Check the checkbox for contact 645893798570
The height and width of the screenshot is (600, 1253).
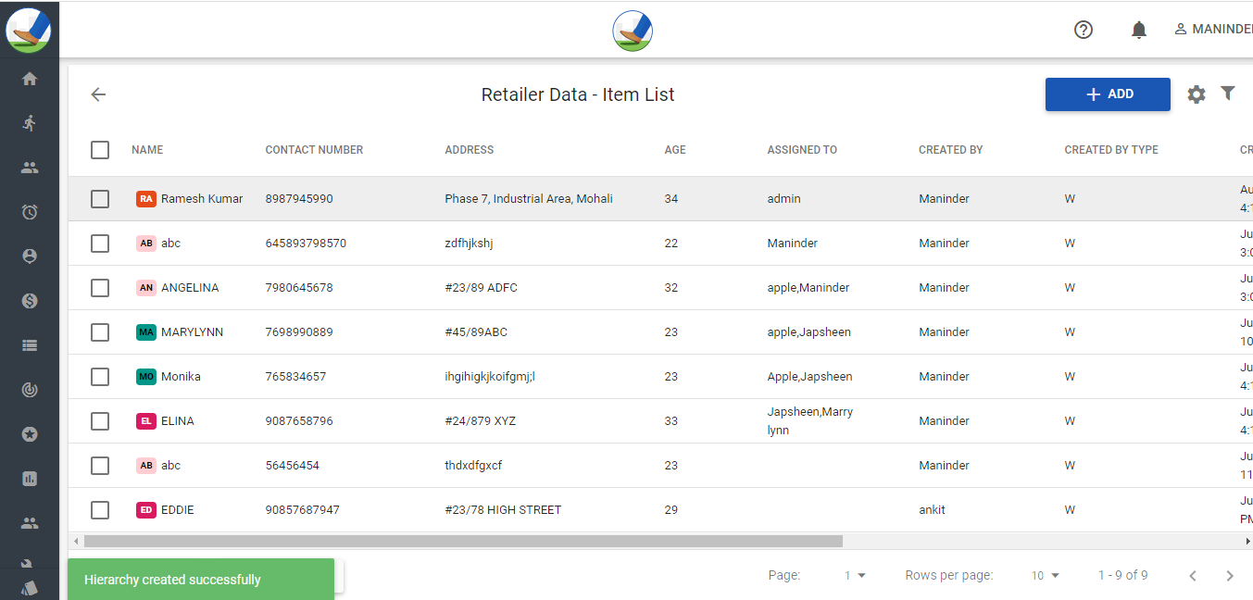click(x=100, y=244)
